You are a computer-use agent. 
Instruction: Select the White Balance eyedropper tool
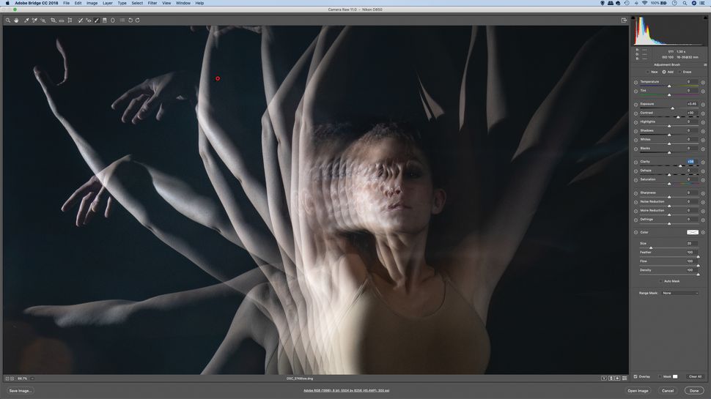[x=26, y=20]
